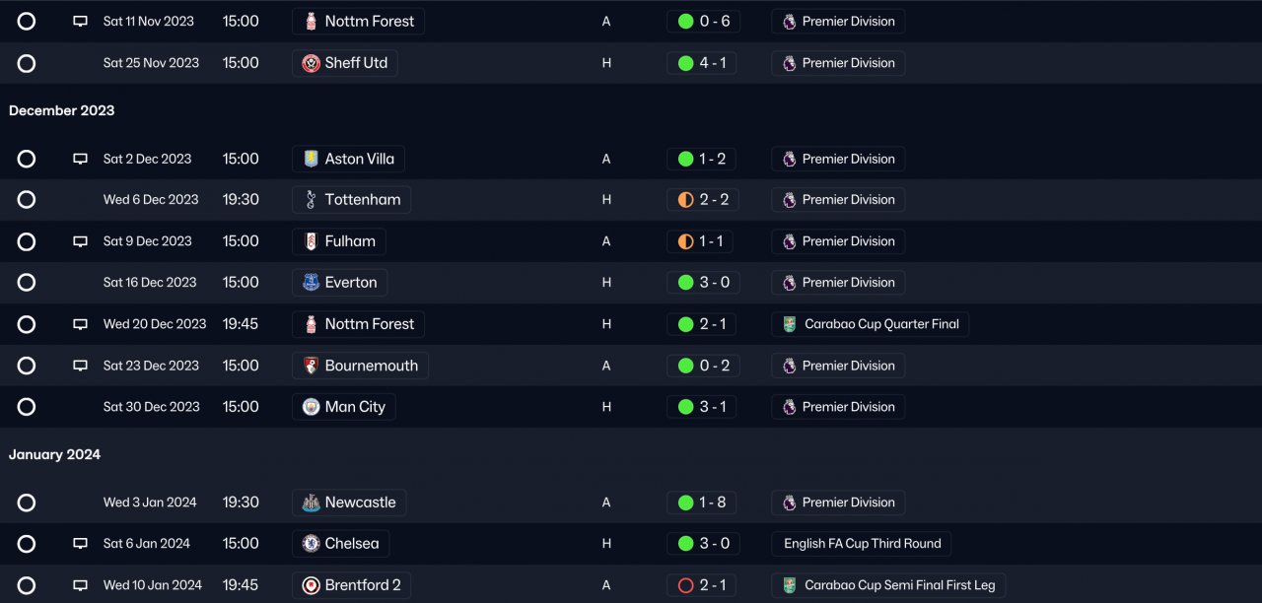This screenshot has width=1262, height=603.
Task: Click the Carabao Cup Quarter Final trophy icon
Action: tap(789, 324)
